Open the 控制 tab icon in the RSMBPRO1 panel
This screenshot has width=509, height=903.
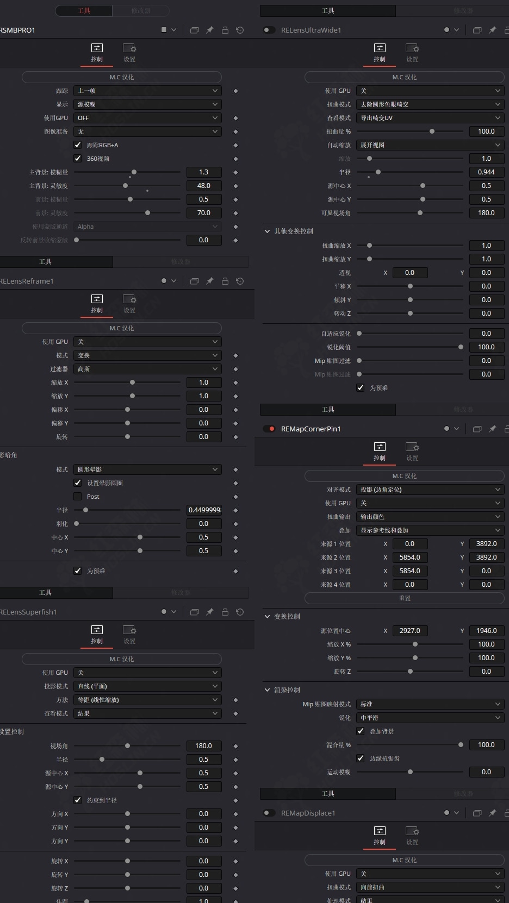click(x=97, y=48)
